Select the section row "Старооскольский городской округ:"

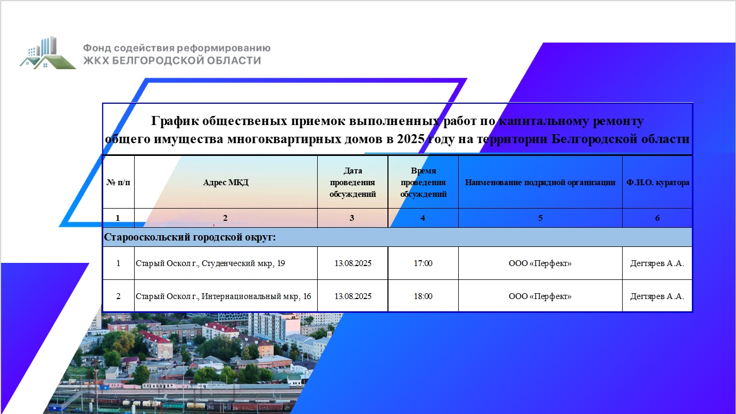tap(398, 237)
